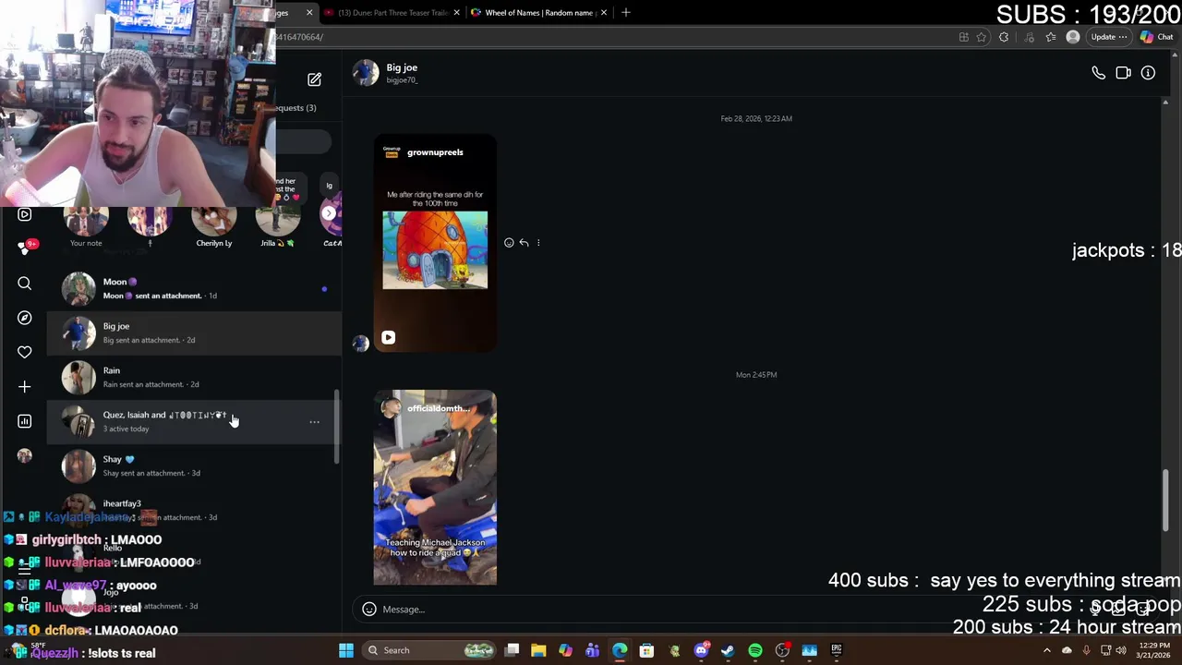This screenshot has width=1182, height=665.
Task: Open emoji picker in message box
Action: (x=368, y=610)
